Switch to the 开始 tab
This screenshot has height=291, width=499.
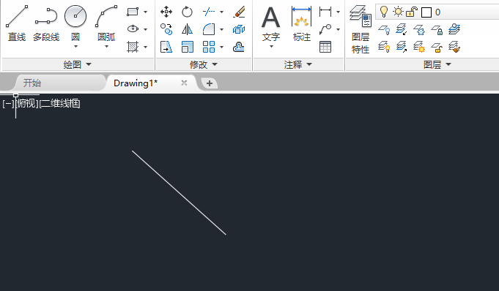point(32,83)
